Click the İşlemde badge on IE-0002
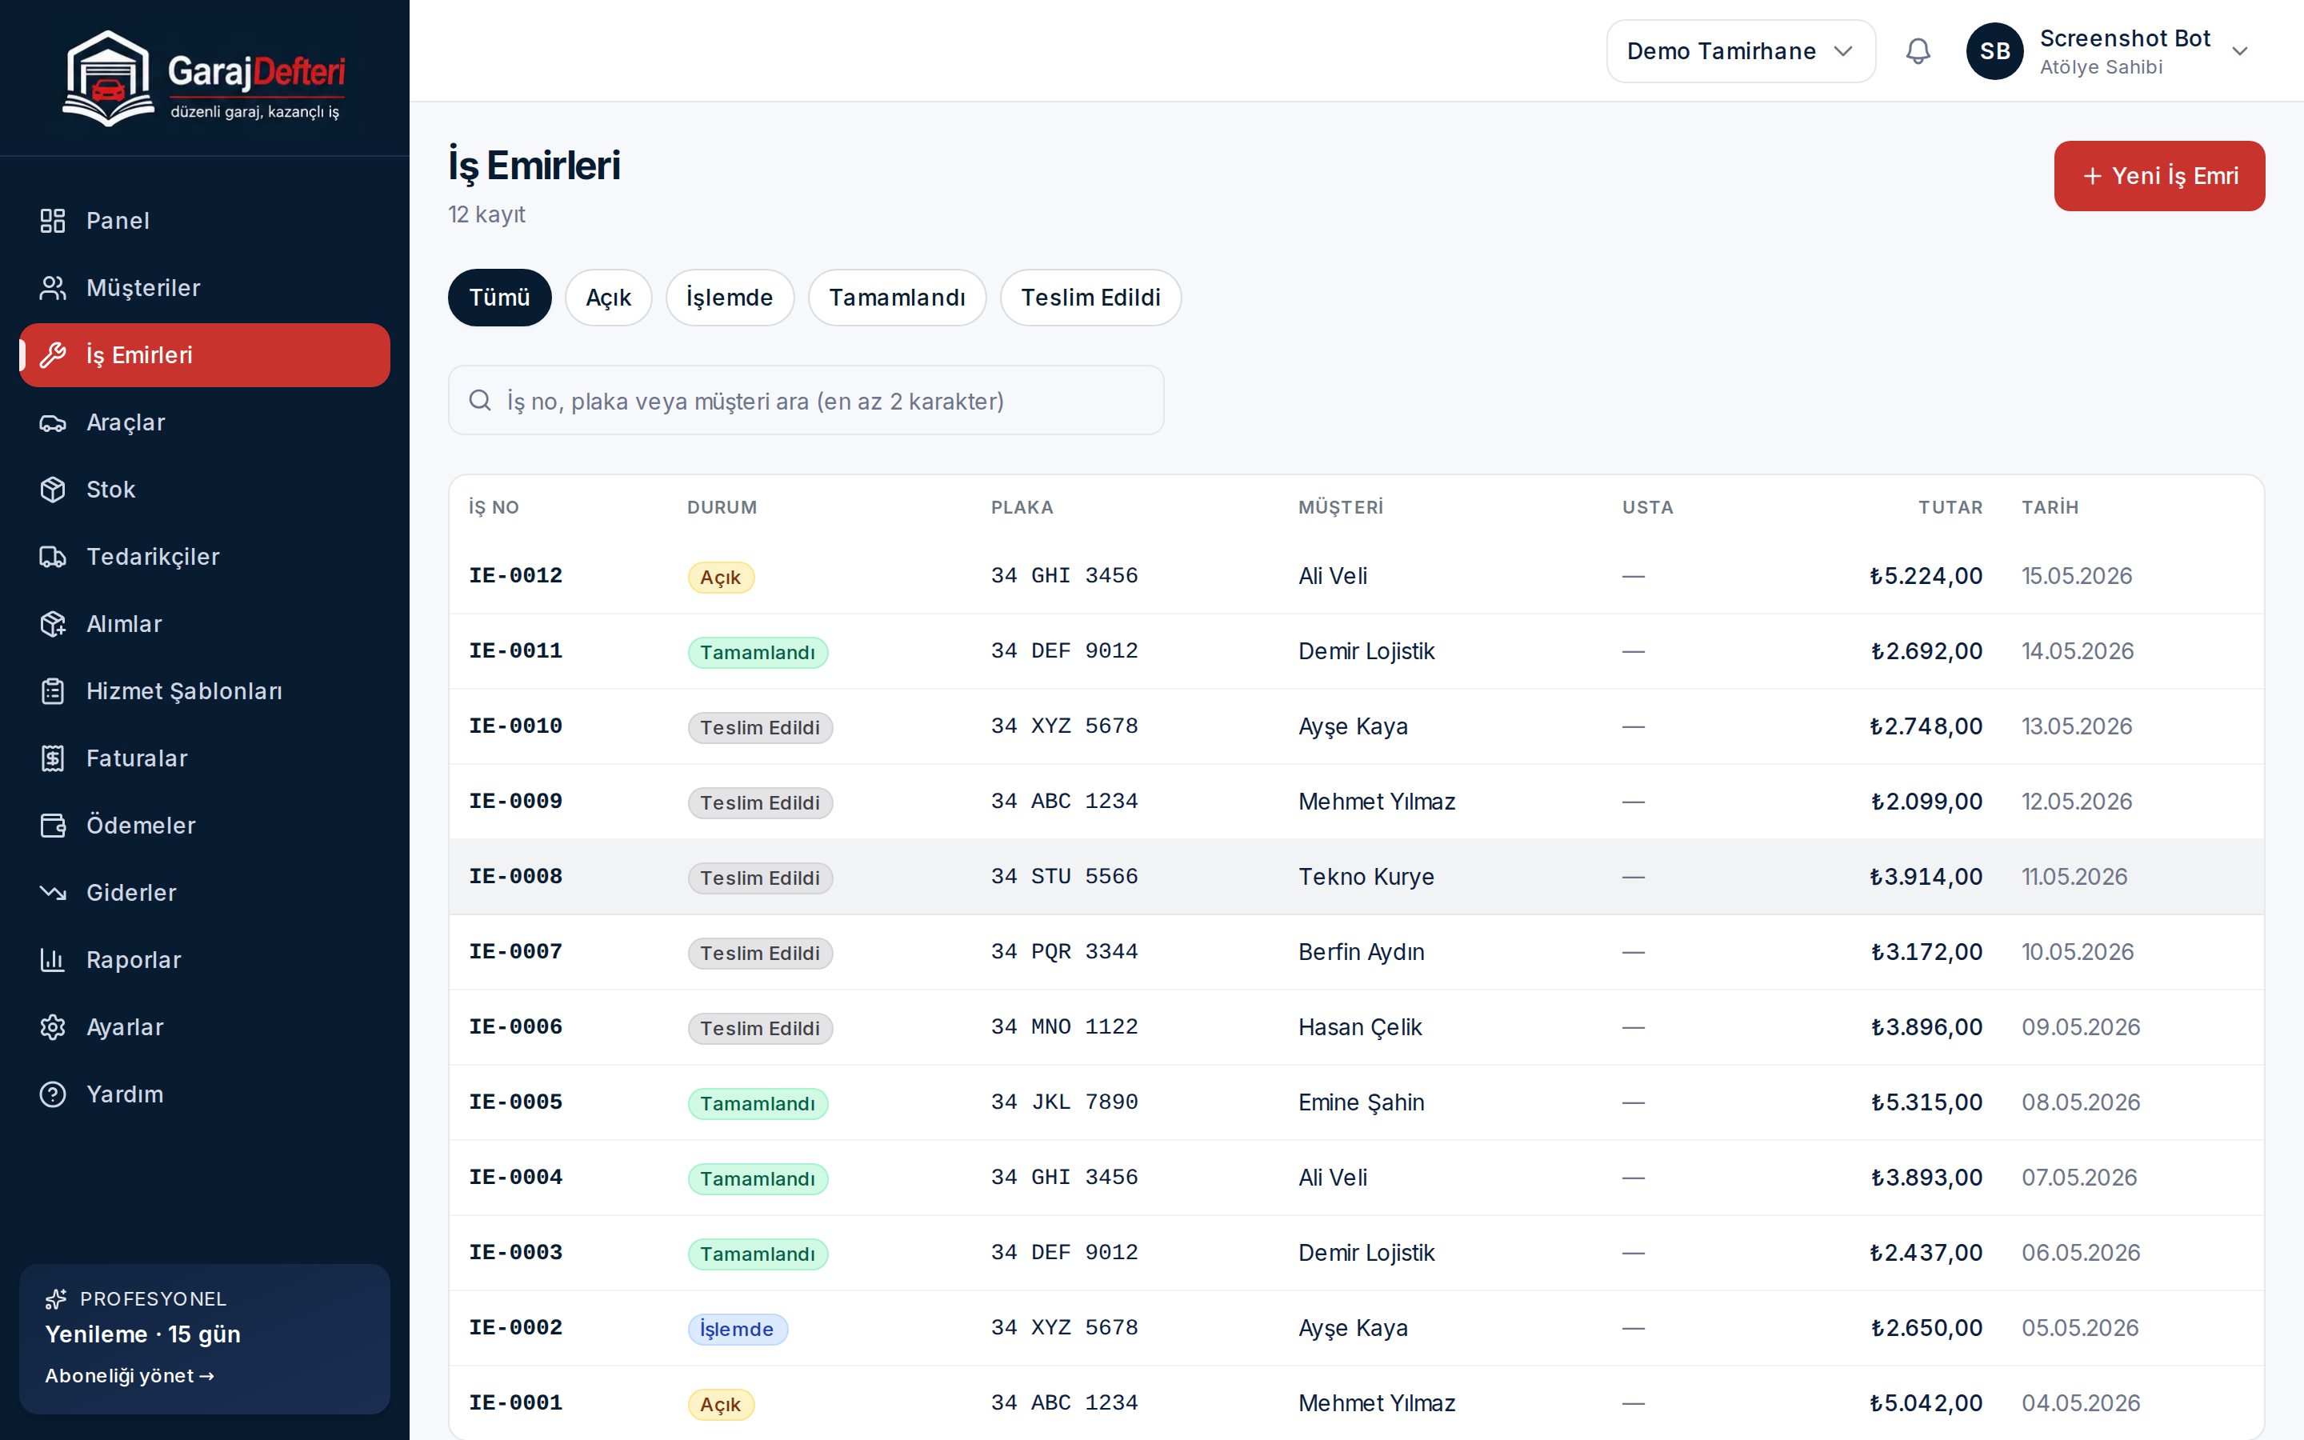 pos(737,1330)
